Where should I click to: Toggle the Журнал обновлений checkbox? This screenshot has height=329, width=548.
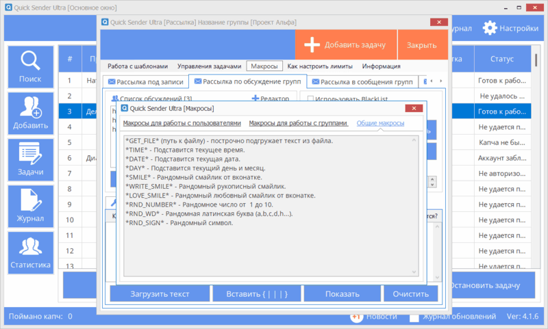tap(414, 317)
